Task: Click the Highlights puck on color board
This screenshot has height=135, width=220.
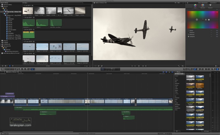Action: pyautogui.click(x=208, y=20)
